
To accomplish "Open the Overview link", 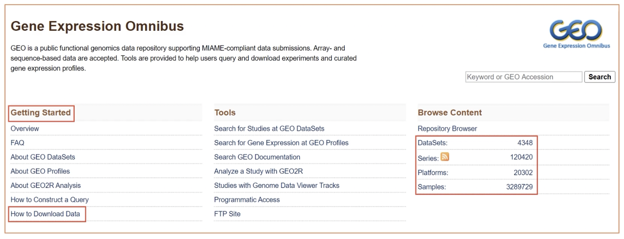I will 25,129.
